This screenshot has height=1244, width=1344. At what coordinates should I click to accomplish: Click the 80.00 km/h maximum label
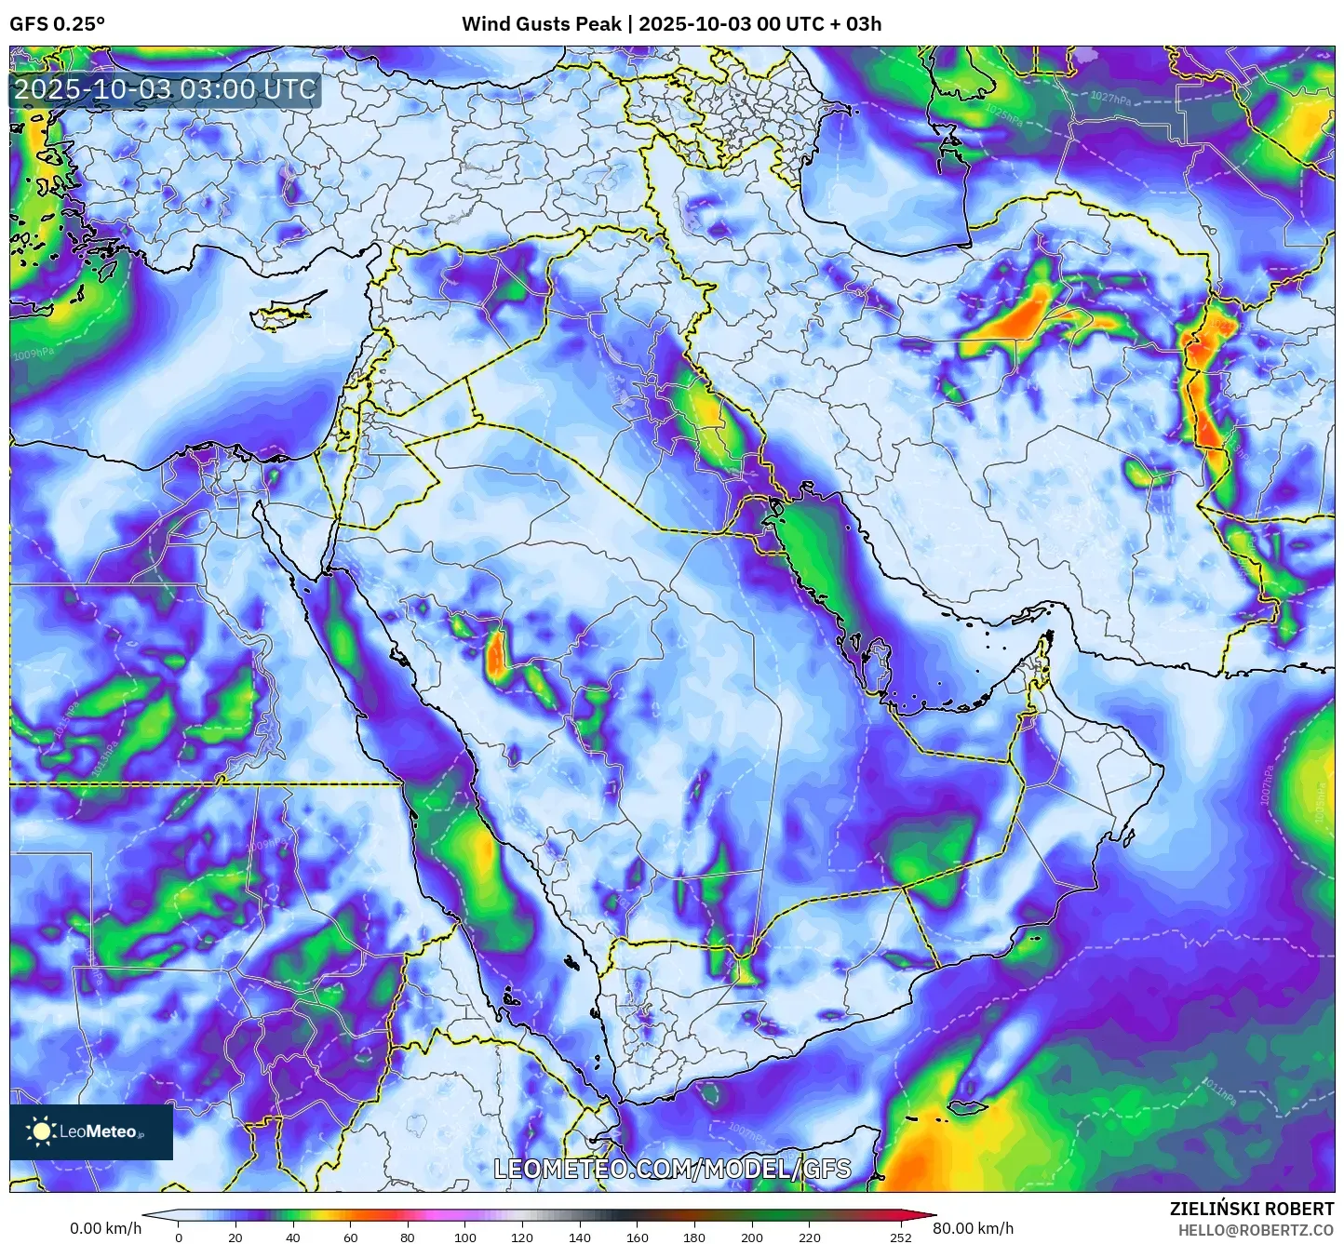pos(973,1228)
